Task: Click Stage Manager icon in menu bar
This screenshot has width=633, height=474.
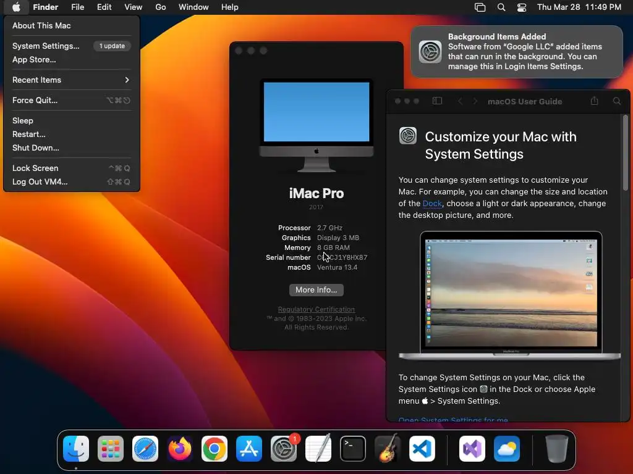Action: 480,7
